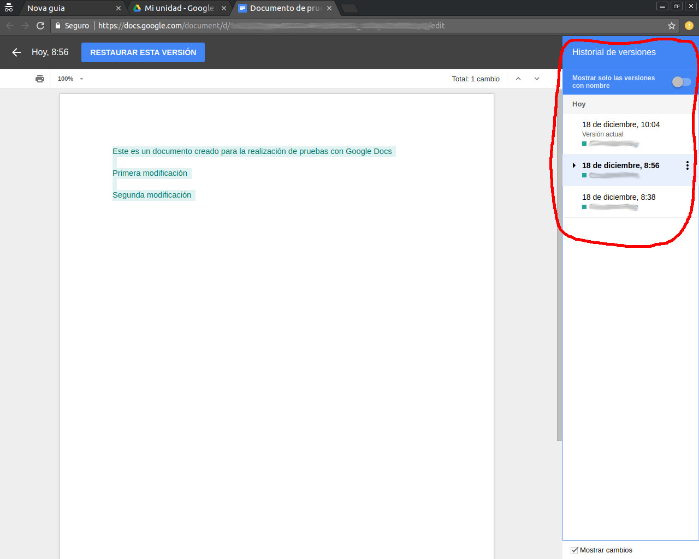
Task: Expand the 18 de diciembre 8:56 version
Action: [574, 165]
